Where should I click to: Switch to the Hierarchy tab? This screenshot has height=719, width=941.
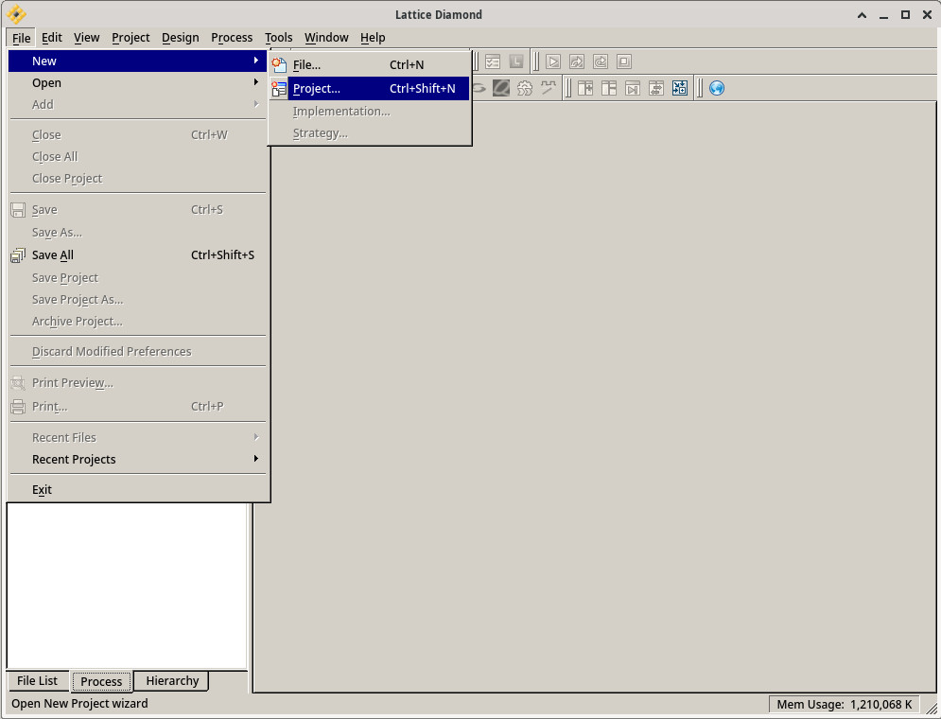172,680
